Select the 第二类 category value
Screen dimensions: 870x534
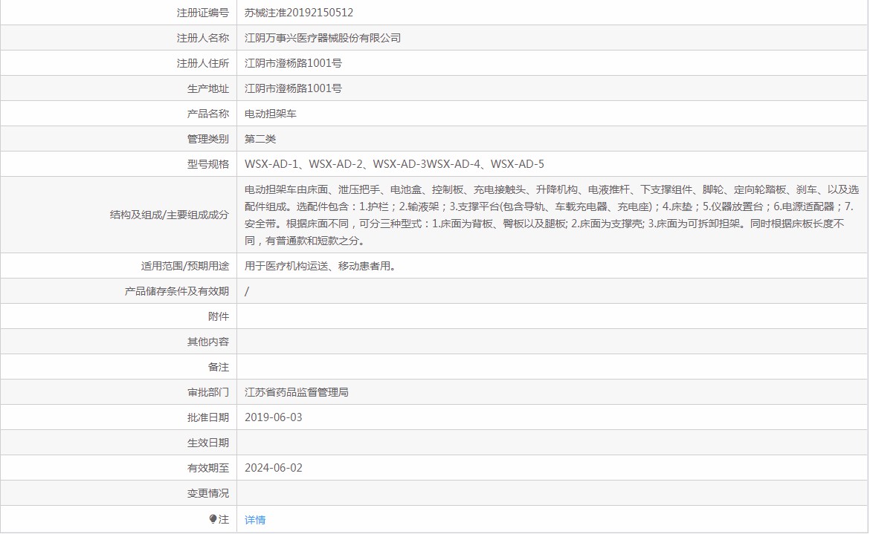[260, 138]
